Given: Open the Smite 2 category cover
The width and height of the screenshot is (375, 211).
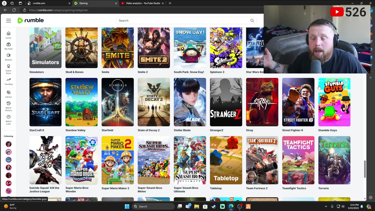Looking at the screenshot, I should 154,48.
